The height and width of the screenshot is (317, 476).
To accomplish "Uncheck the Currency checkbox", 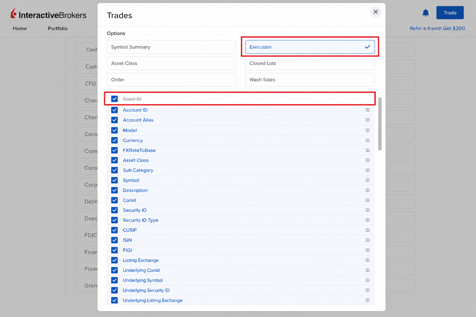I will tap(115, 140).
